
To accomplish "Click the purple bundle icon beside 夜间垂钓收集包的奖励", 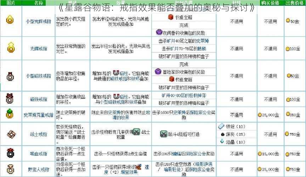I will click(159, 32).
